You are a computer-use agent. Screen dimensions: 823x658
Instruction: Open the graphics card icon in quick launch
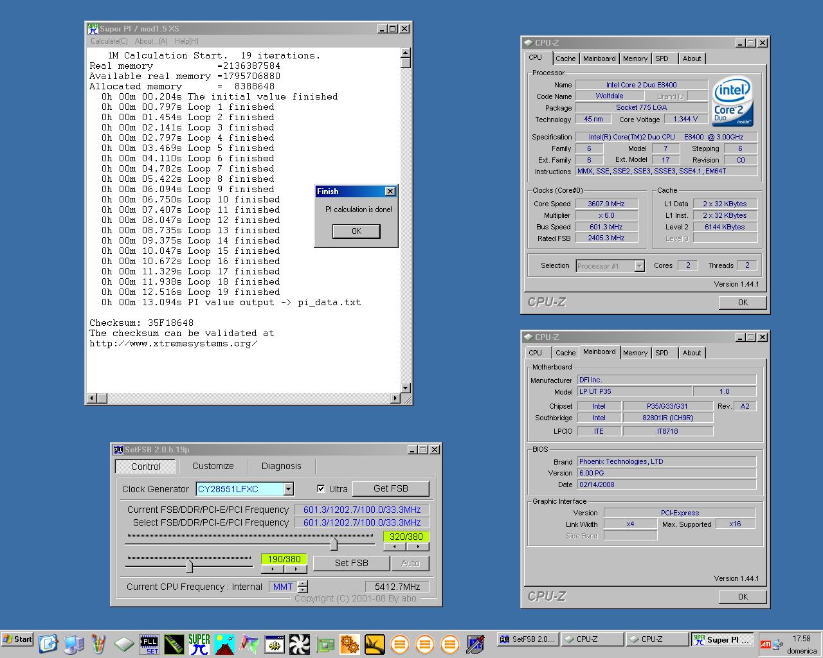tap(325, 644)
